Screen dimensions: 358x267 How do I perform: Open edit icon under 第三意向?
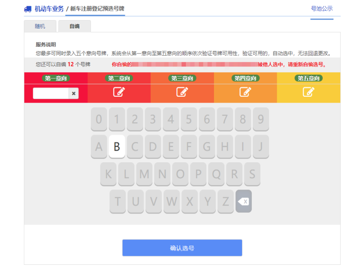click(182, 92)
